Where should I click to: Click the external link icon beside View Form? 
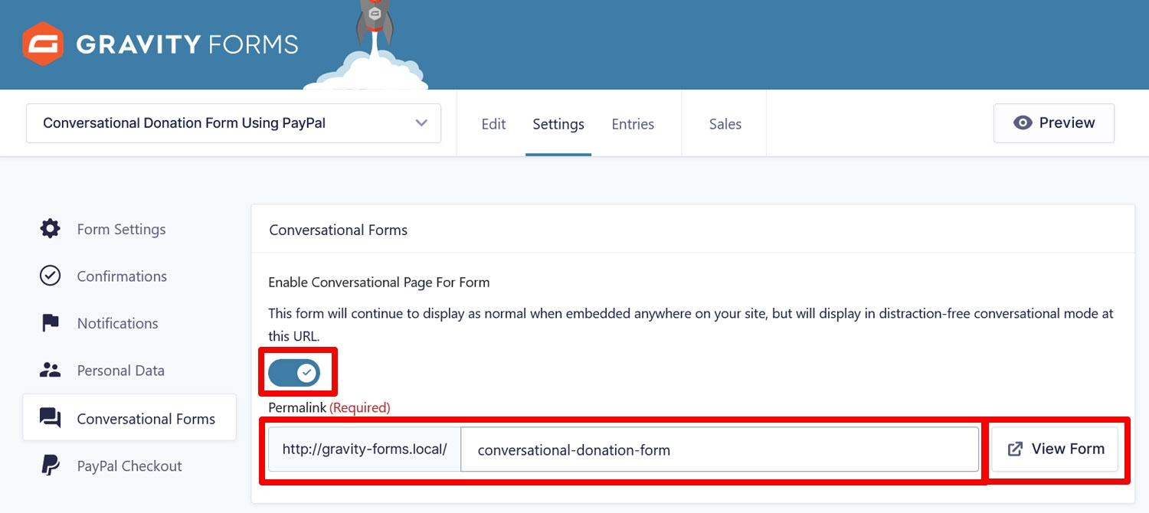tap(1015, 449)
